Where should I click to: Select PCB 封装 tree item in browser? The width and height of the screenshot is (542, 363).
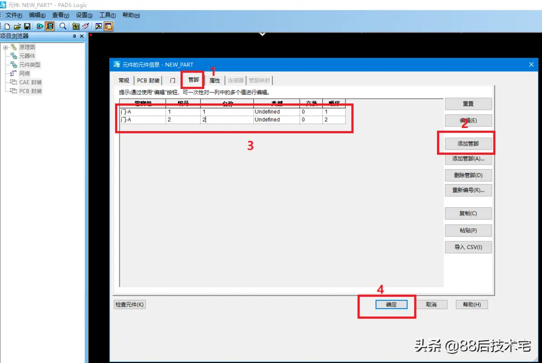[x=30, y=91]
